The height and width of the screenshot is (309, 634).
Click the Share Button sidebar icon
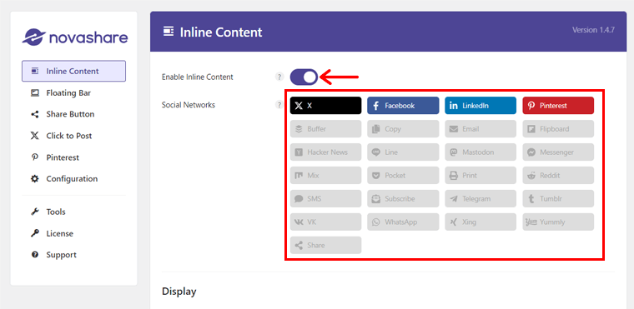(x=35, y=114)
